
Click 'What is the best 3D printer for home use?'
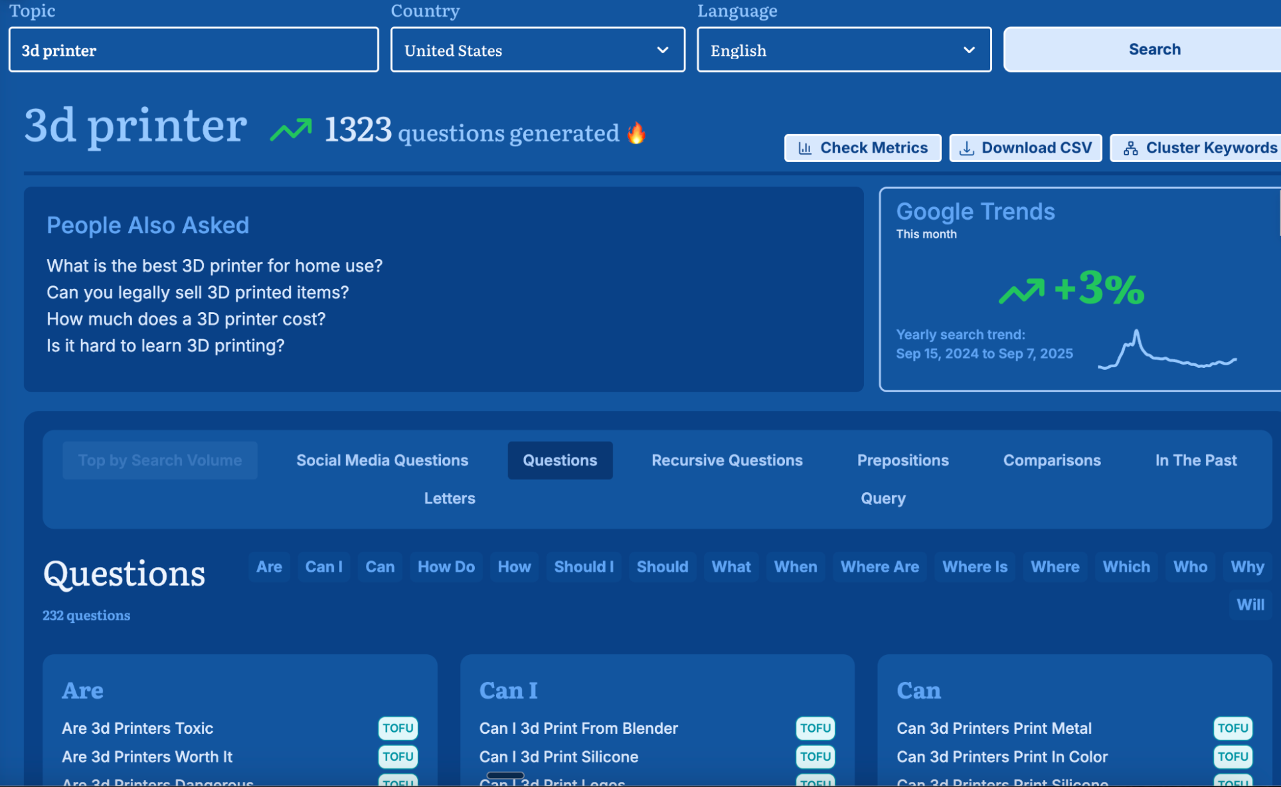(215, 265)
